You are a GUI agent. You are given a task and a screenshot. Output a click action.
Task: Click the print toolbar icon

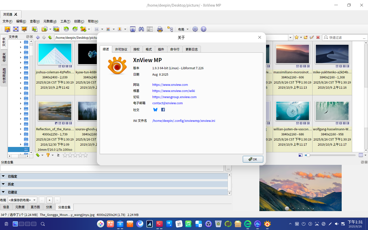[160, 29]
